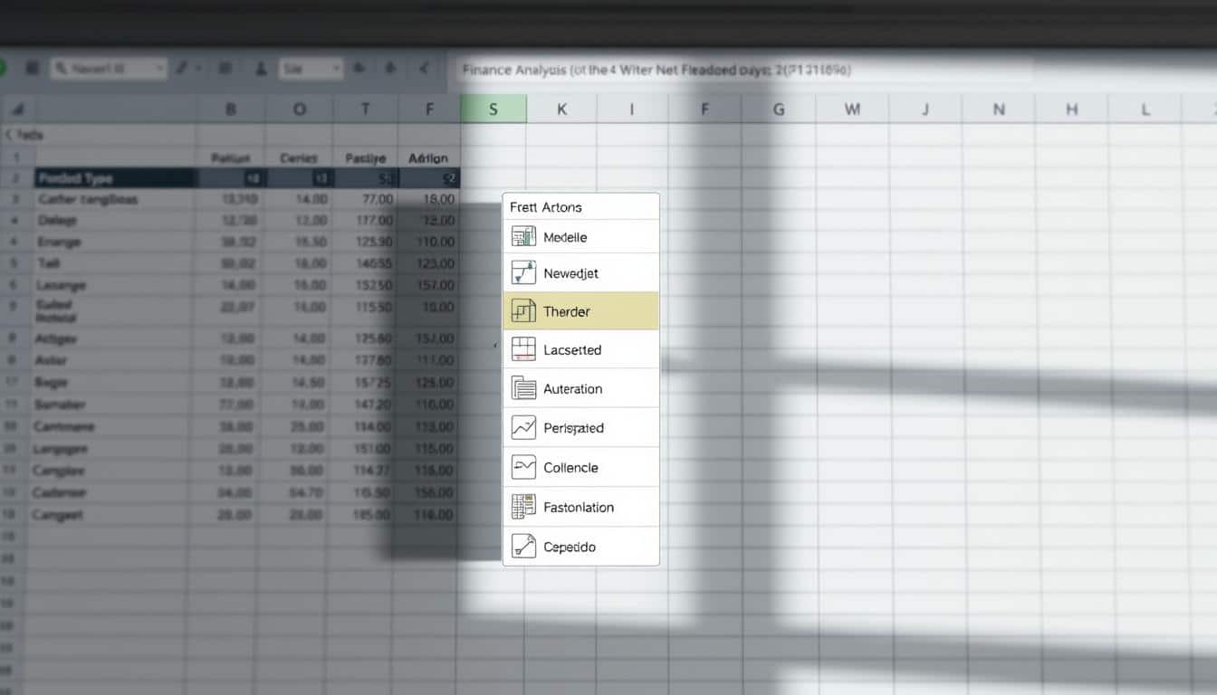Click the back chevron button in the toolbar

click(423, 68)
